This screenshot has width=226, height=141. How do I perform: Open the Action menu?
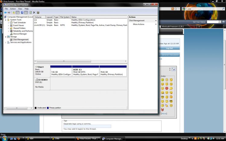pos(13,9)
